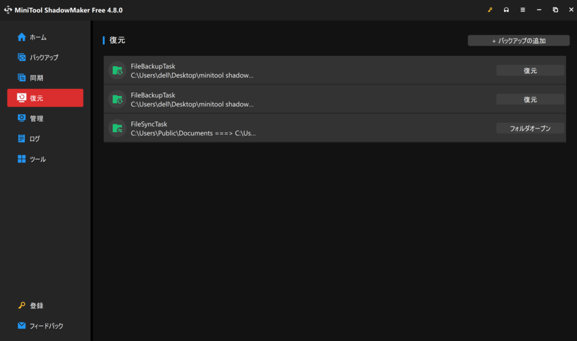Select the second FileBackupTask row name
The width and height of the screenshot is (577, 341).
pos(153,95)
